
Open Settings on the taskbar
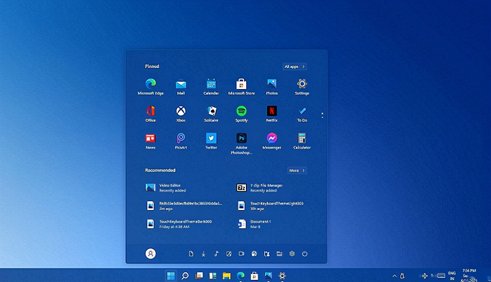(282, 276)
